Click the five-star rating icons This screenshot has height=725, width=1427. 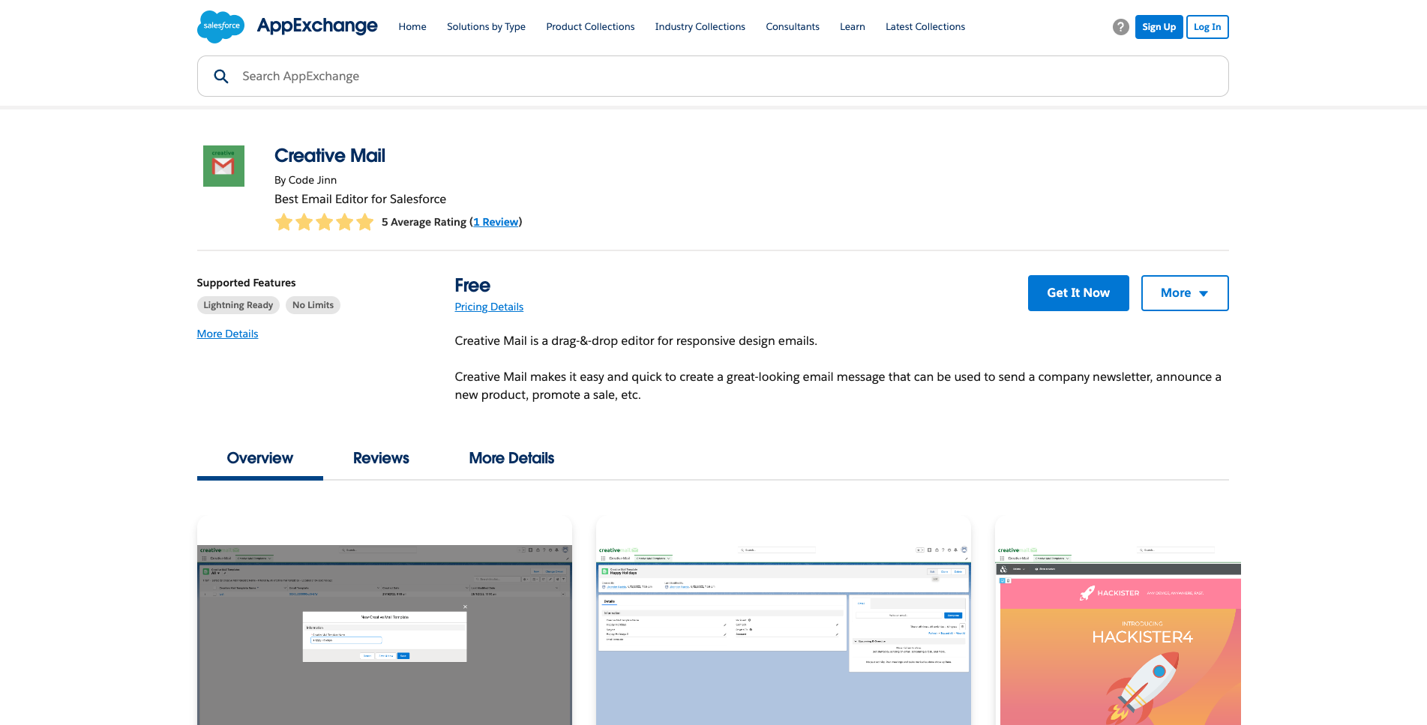click(x=324, y=222)
